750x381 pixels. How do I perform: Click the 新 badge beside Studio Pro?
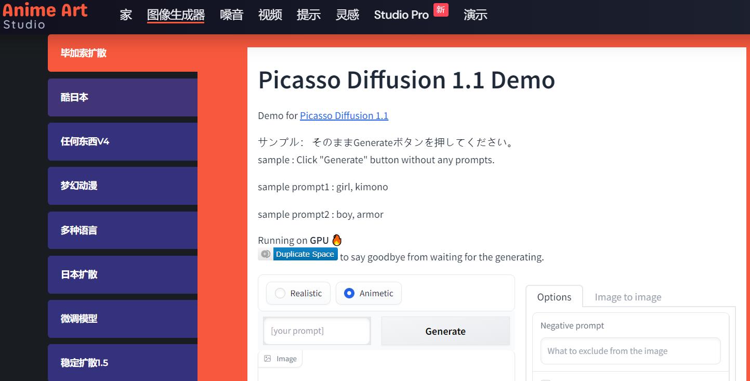(x=441, y=10)
